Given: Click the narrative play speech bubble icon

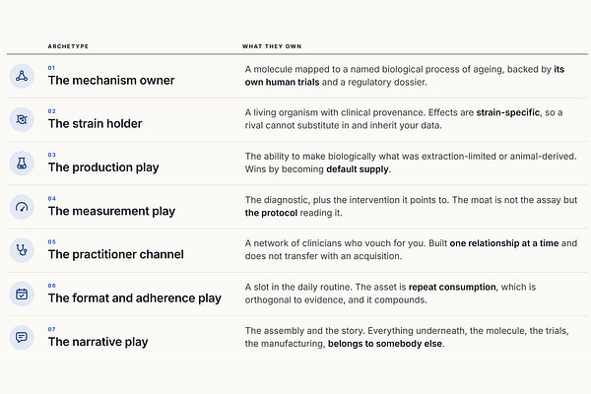Looking at the screenshot, I should (x=22, y=338).
